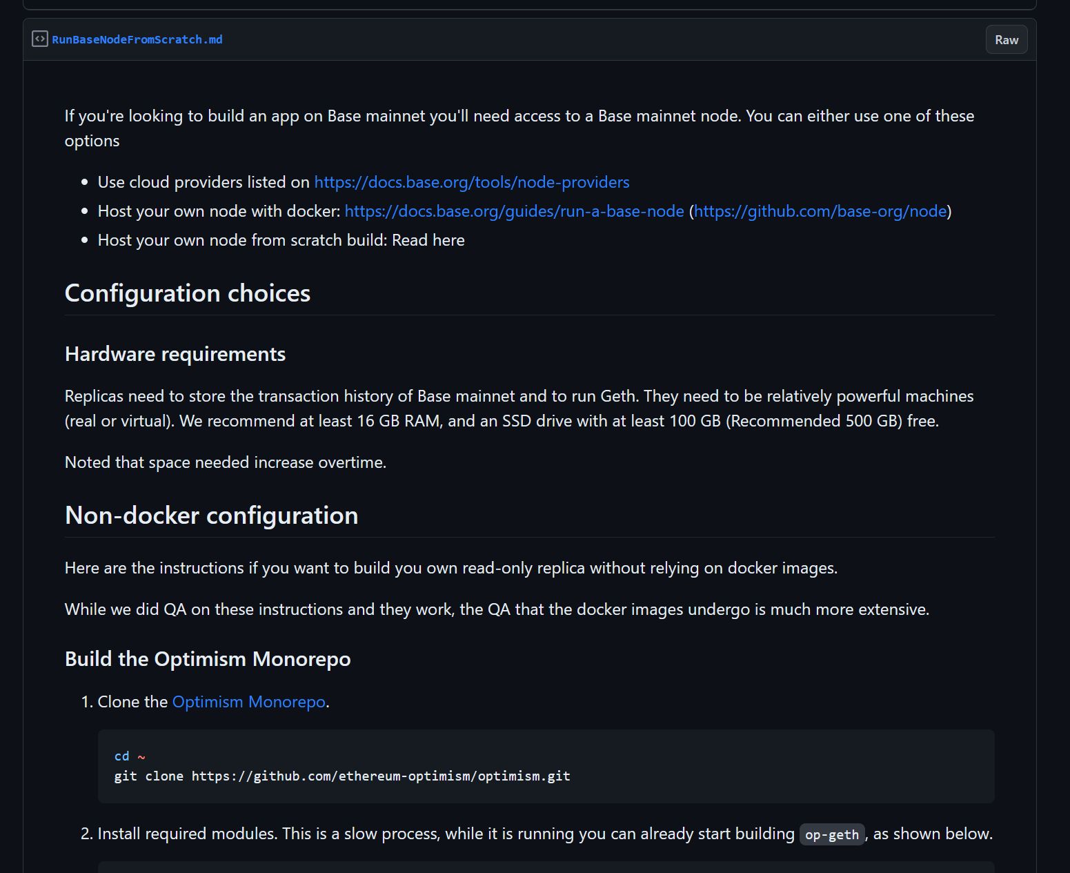
Task: Click the git clone command line
Action: tap(342, 776)
